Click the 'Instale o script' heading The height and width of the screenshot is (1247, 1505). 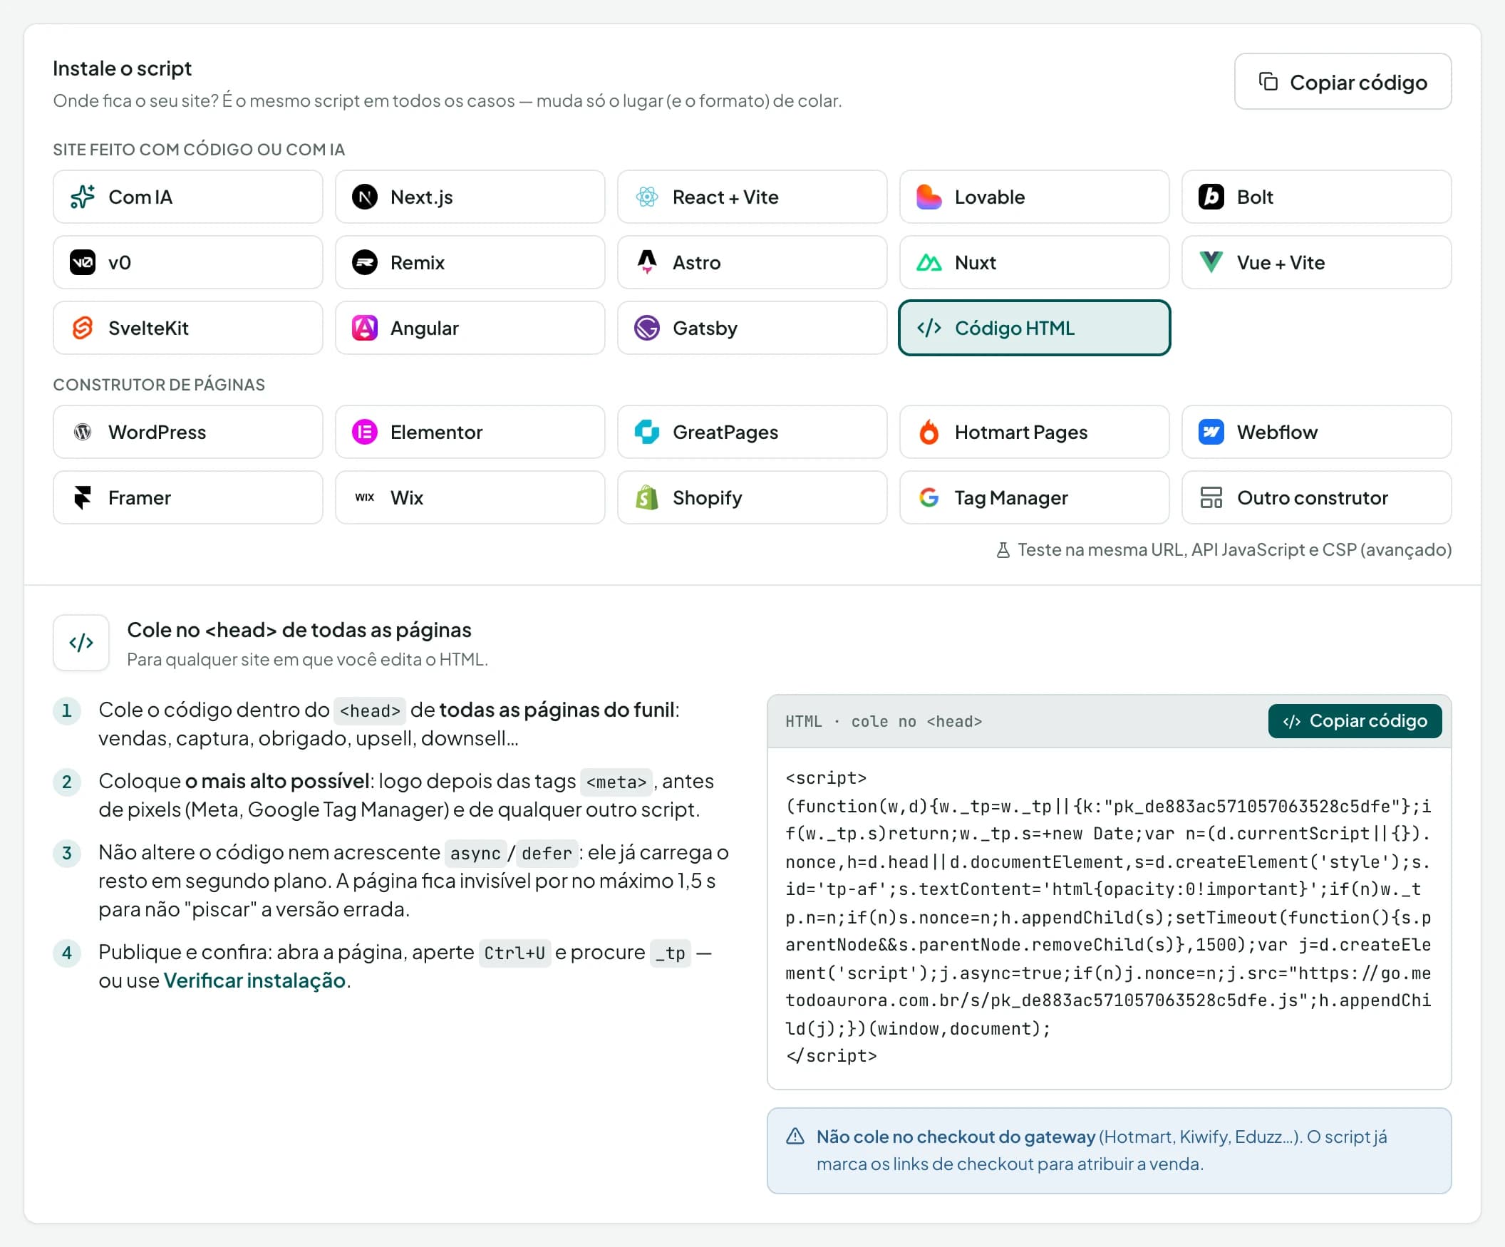pyautogui.click(x=123, y=68)
